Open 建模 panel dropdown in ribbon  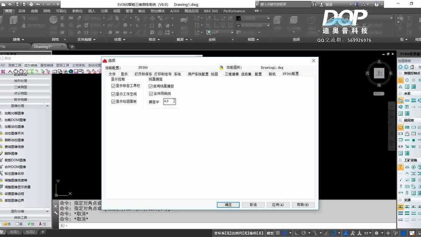pos(18,39)
